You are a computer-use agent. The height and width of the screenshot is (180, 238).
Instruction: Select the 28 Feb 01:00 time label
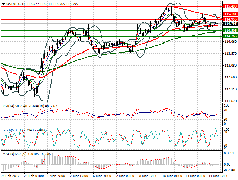click(34, 176)
